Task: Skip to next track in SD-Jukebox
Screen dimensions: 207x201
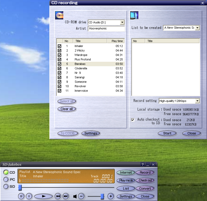Action: click(66, 196)
